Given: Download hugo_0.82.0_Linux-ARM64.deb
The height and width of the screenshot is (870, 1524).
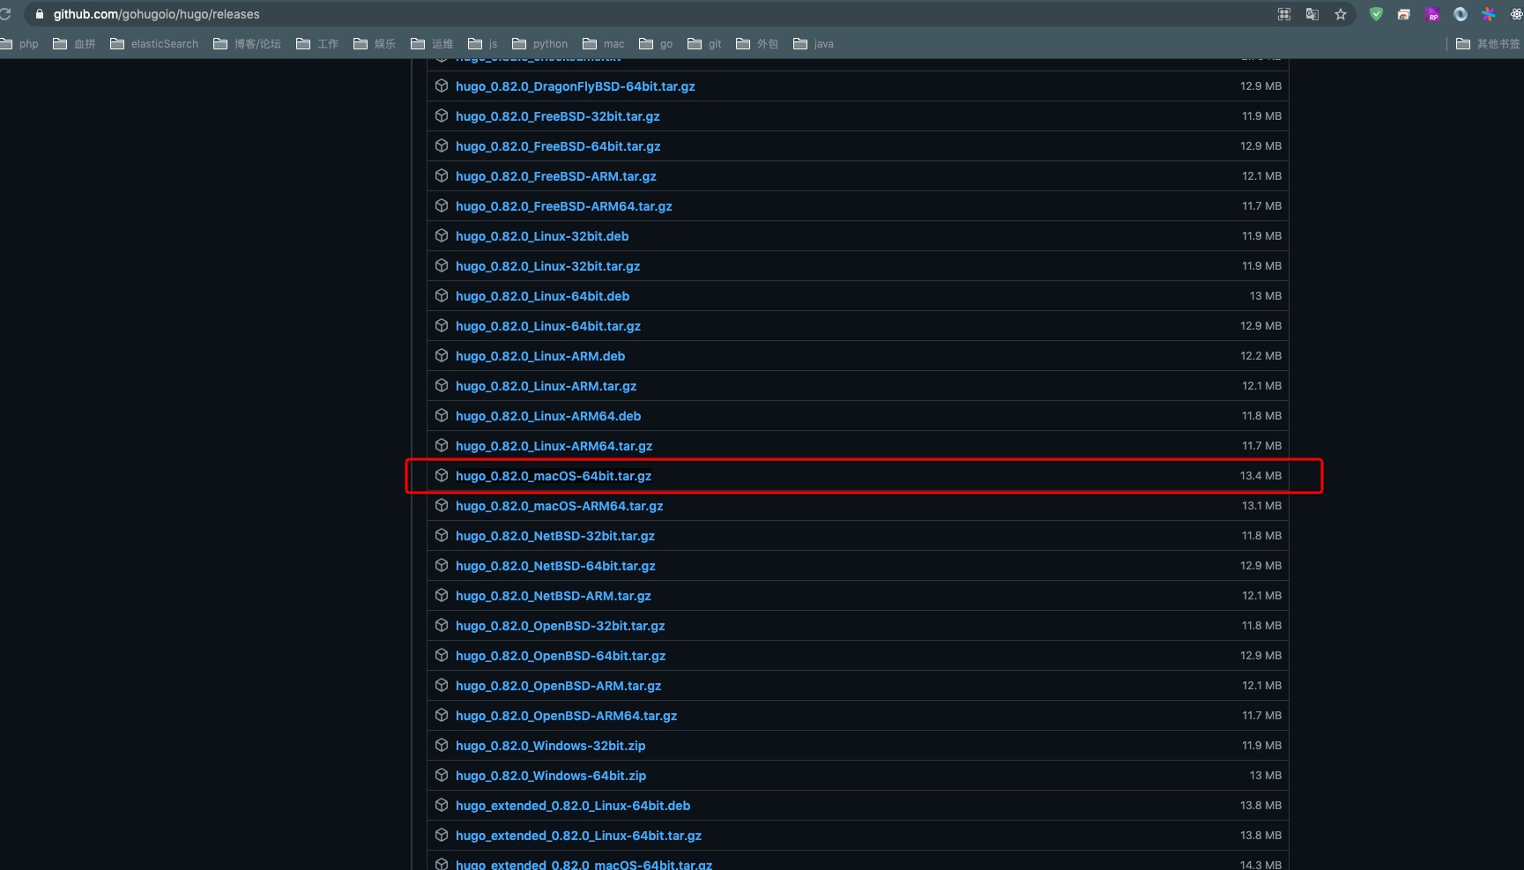Looking at the screenshot, I should click(x=548, y=416).
